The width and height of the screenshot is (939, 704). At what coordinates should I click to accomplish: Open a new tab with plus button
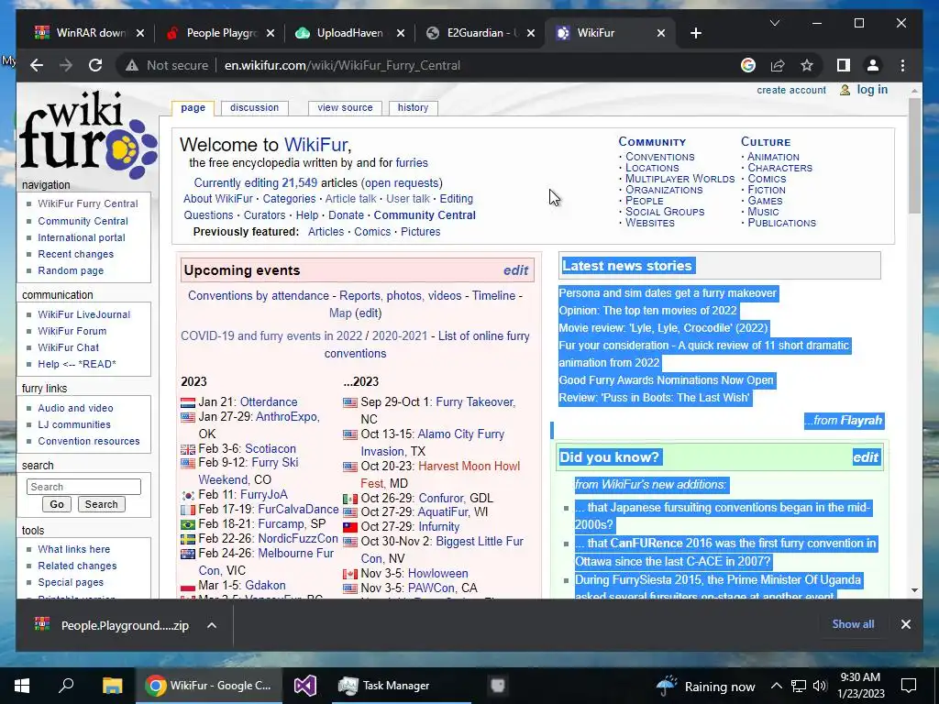(695, 33)
